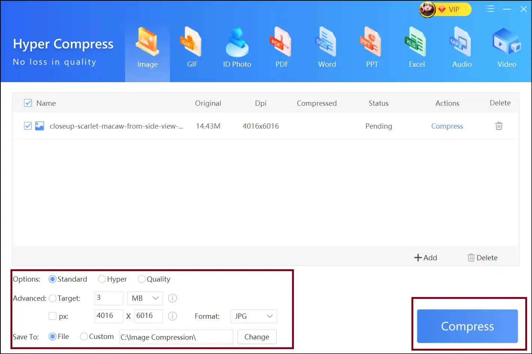Click the Add files button

pos(426,258)
